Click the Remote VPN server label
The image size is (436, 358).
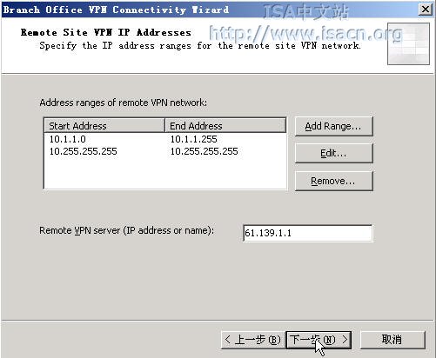pyautogui.click(x=126, y=230)
